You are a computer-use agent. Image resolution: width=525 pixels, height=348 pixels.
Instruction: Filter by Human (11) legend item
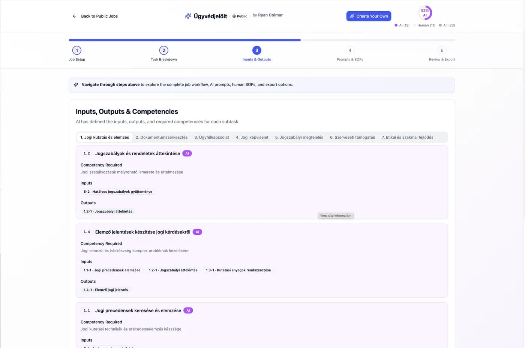(424, 25)
